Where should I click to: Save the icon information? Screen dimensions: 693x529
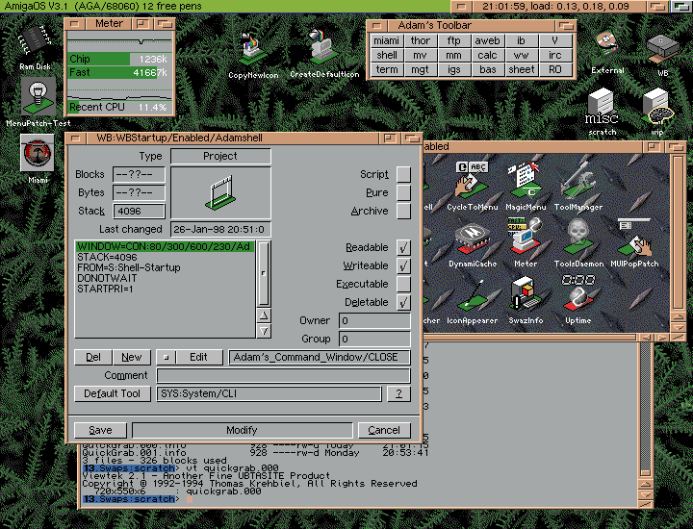[x=100, y=430]
